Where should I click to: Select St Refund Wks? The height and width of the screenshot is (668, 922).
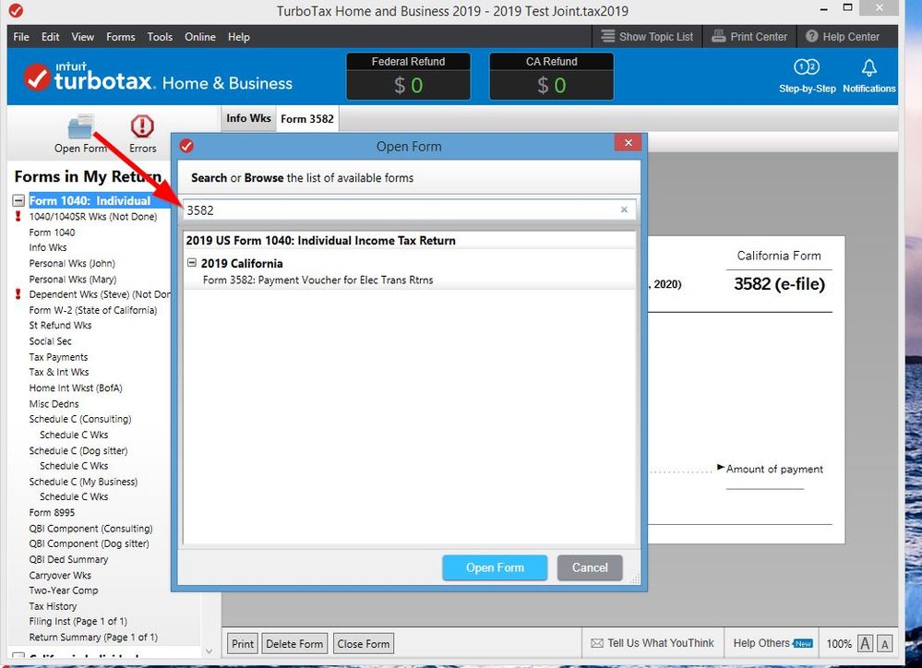coord(61,325)
